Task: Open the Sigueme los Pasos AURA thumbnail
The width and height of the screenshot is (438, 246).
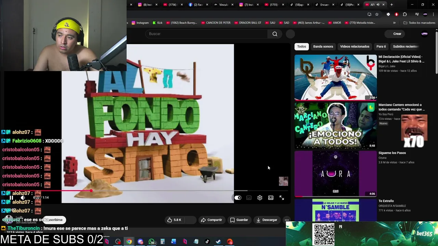Action: click(x=335, y=174)
